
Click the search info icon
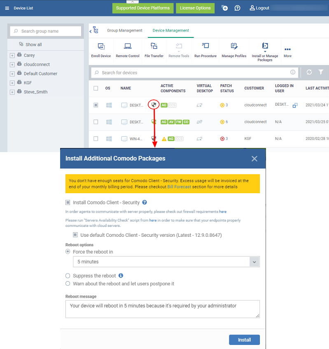pos(293,72)
